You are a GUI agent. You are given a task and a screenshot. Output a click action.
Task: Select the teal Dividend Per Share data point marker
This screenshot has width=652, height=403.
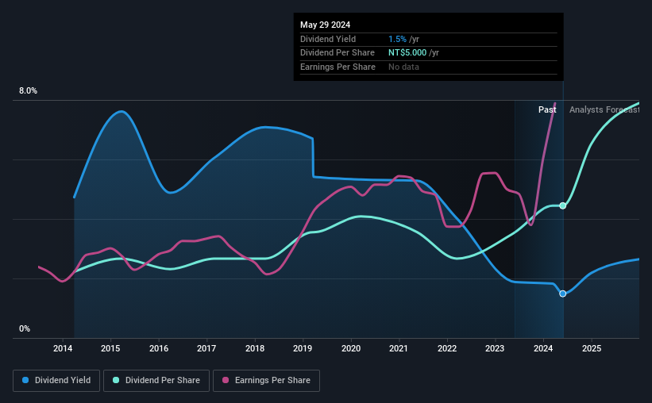[562, 205]
